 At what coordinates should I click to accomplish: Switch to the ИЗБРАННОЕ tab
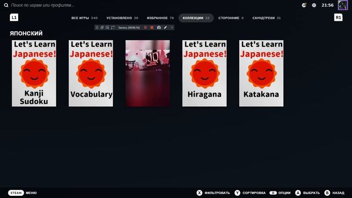(x=160, y=18)
